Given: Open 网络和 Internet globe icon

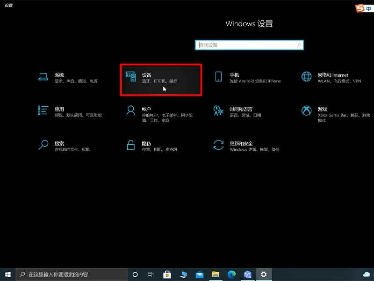Looking at the screenshot, I should click(306, 77).
